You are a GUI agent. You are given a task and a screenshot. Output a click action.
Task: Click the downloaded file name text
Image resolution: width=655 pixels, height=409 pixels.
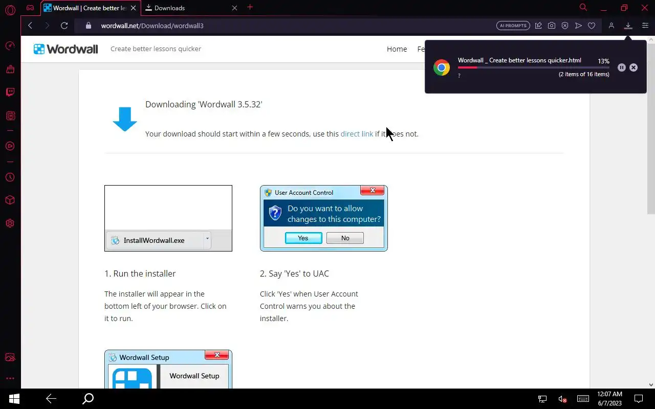519,60
